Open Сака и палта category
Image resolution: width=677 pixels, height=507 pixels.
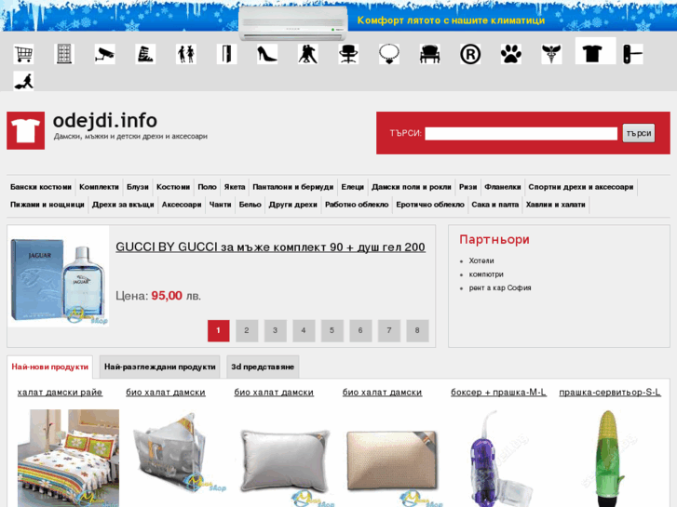click(x=494, y=205)
